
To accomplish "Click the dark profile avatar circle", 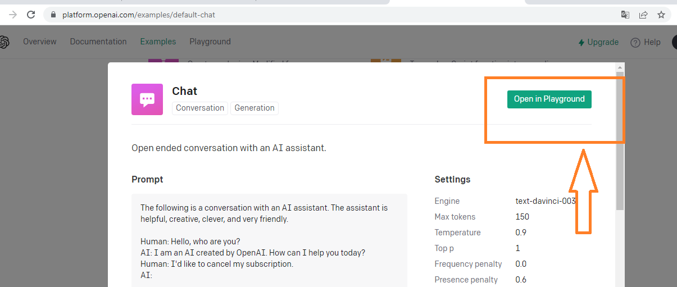I will point(674,42).
